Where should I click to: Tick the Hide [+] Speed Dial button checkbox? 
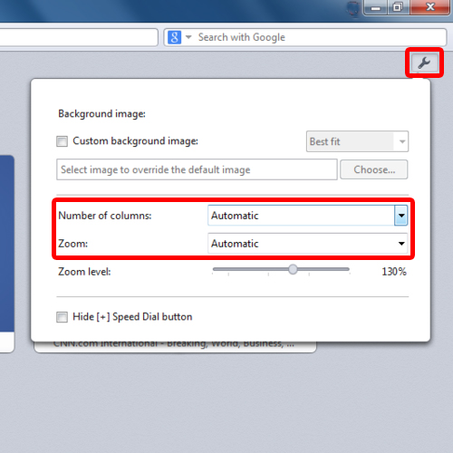(x=62, y=317)
